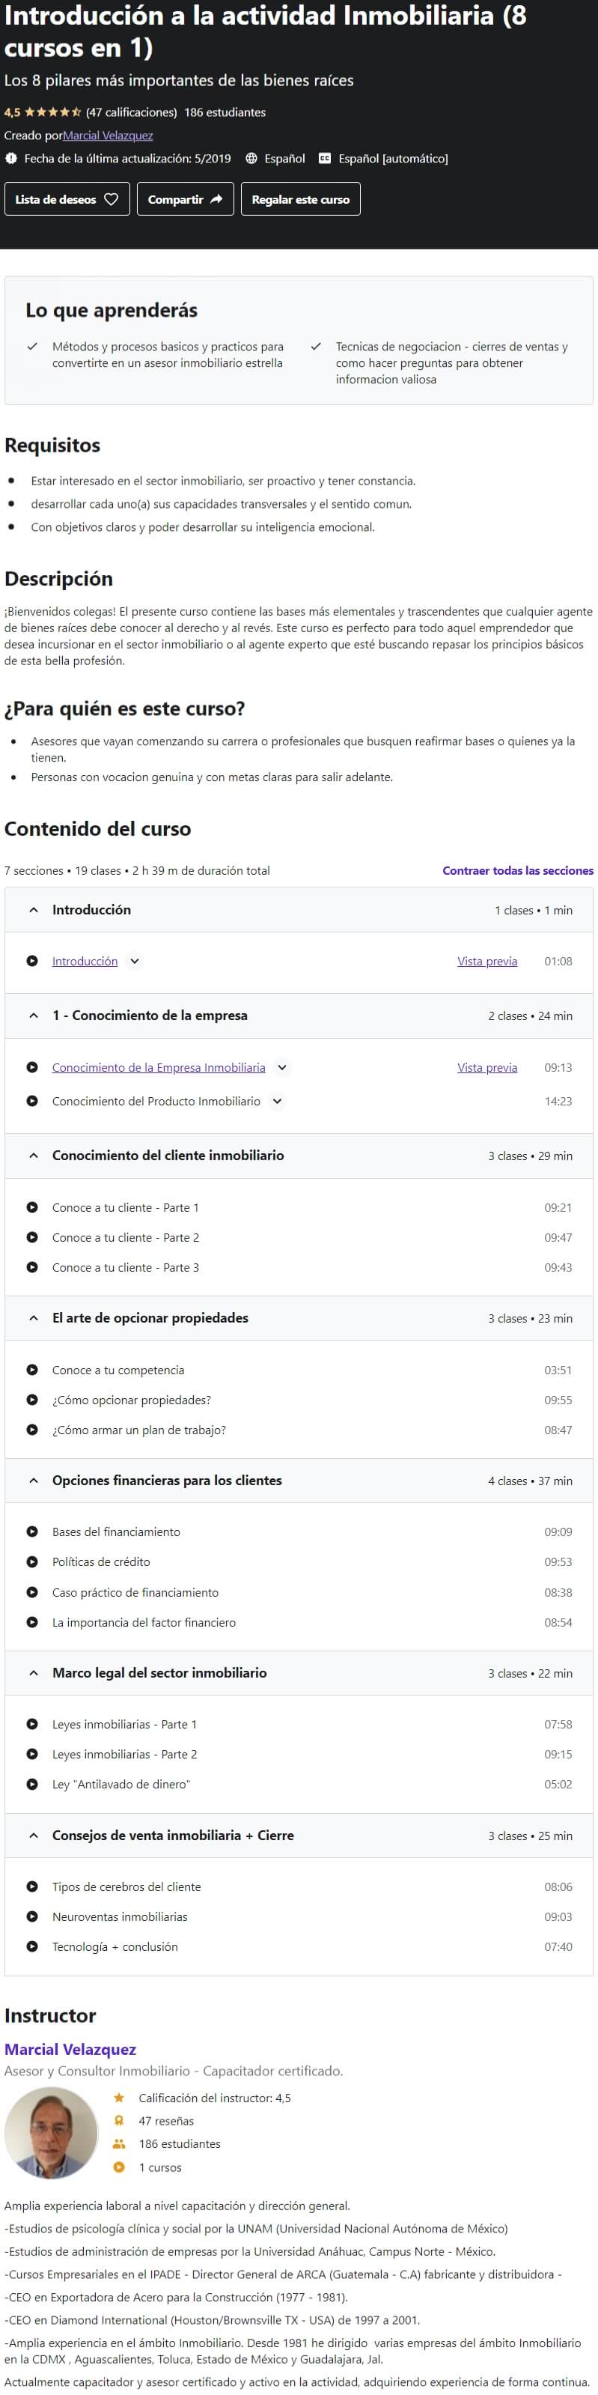
Task: Click play icon next to Neuroventas inmobiliarias
Action: tap(32, 1917)
